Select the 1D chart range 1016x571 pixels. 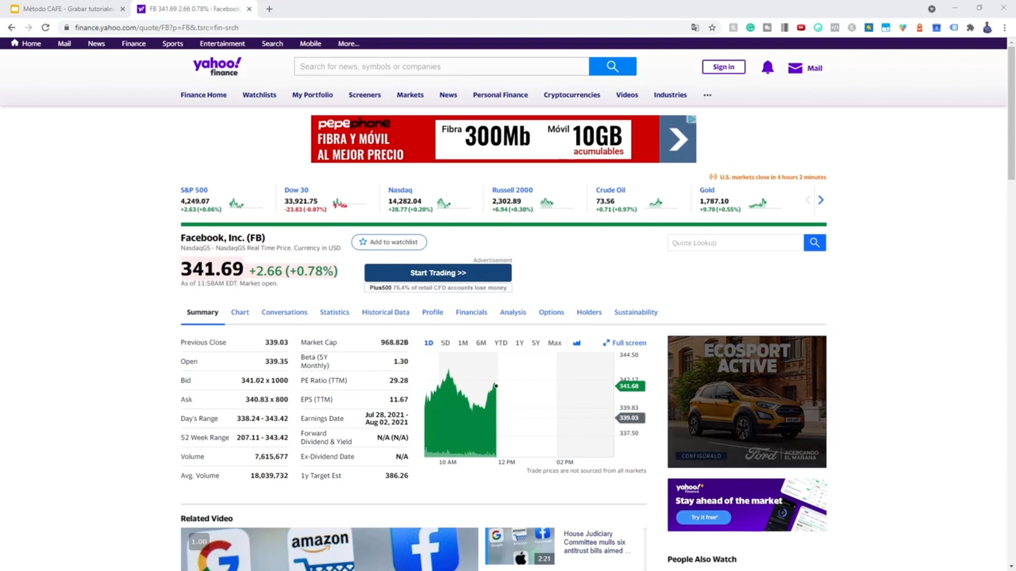[429, 343]
